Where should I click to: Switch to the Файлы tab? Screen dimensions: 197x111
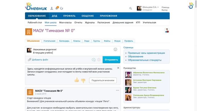(x=107, y=41)
